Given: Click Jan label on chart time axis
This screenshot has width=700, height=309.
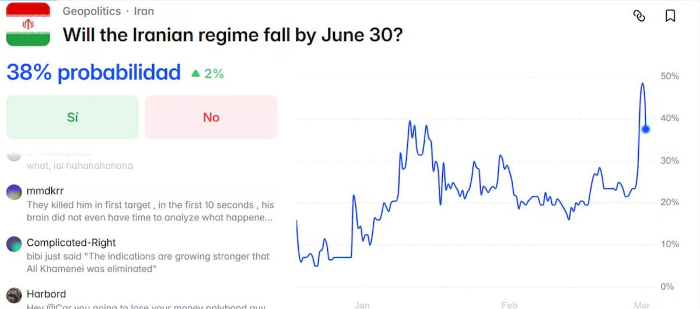Looking at the screenshot, I should tap(362, 304).
